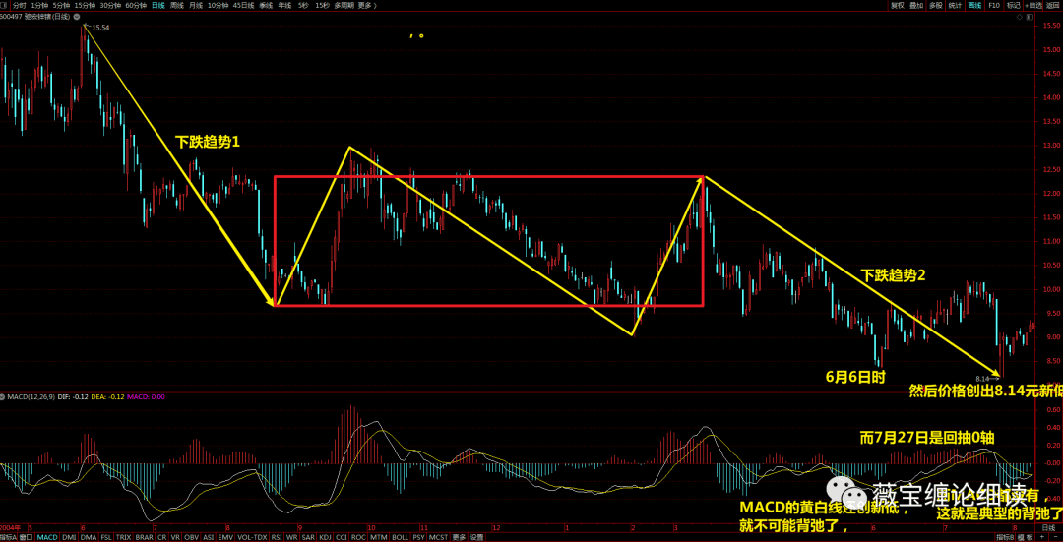The width and height of the screenshot is (1063, 542).
Task: Click the 叠加 overlay button
Action: point(916,6)
